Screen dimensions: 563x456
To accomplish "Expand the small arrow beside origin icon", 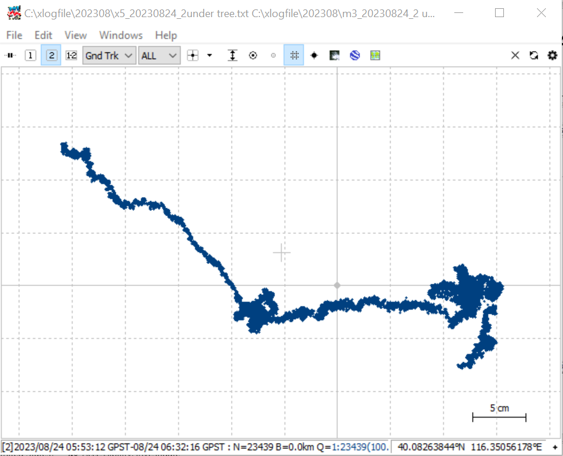I will 210,55.
